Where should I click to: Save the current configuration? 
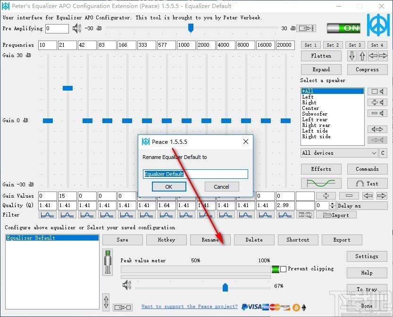pos(123,240)
